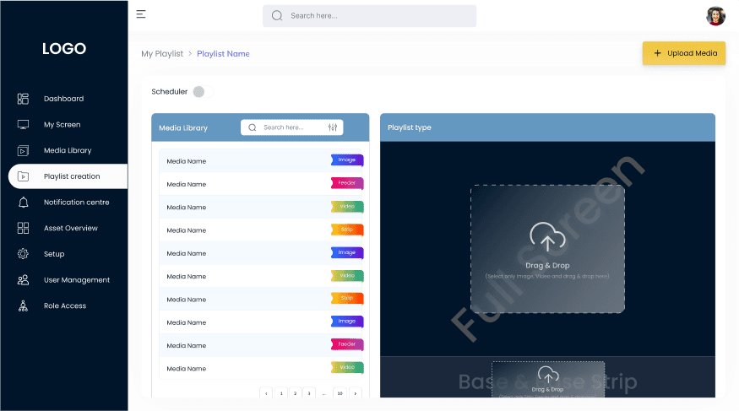
Task: Open Role Access in sidebar
Action: [x=65, y=306]
